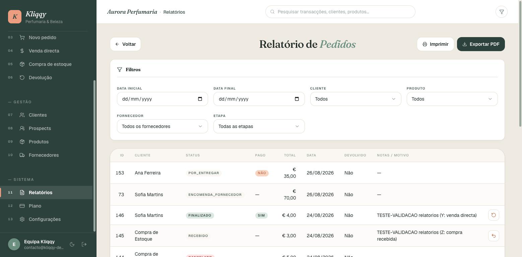Click undo icon on order 146 row
This screenshot has height=257, width=522.
tap(494, 215)
